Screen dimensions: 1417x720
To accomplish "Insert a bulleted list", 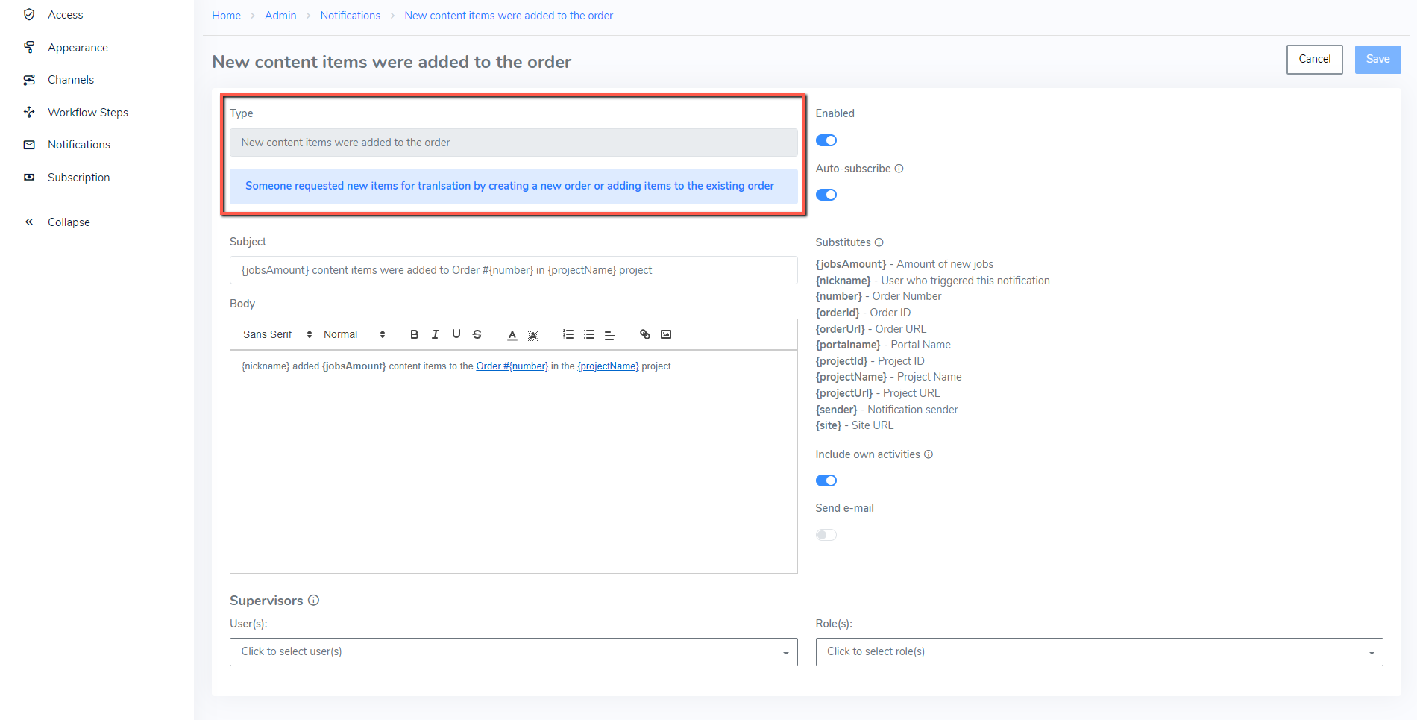I will tap(589, 334).
